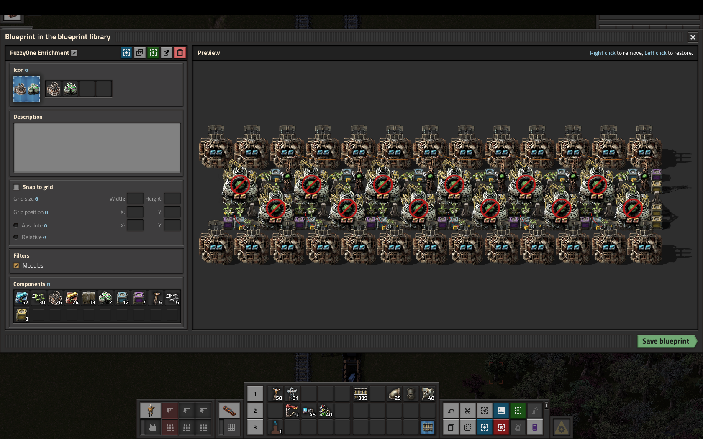Viewport: 703px width, 439px height.
Task: Enable the Snap to grid checkbox
Action: (x=16, y=187)
